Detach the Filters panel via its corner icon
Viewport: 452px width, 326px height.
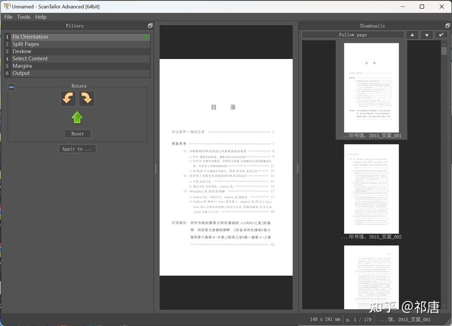click(x=150, y=25)
